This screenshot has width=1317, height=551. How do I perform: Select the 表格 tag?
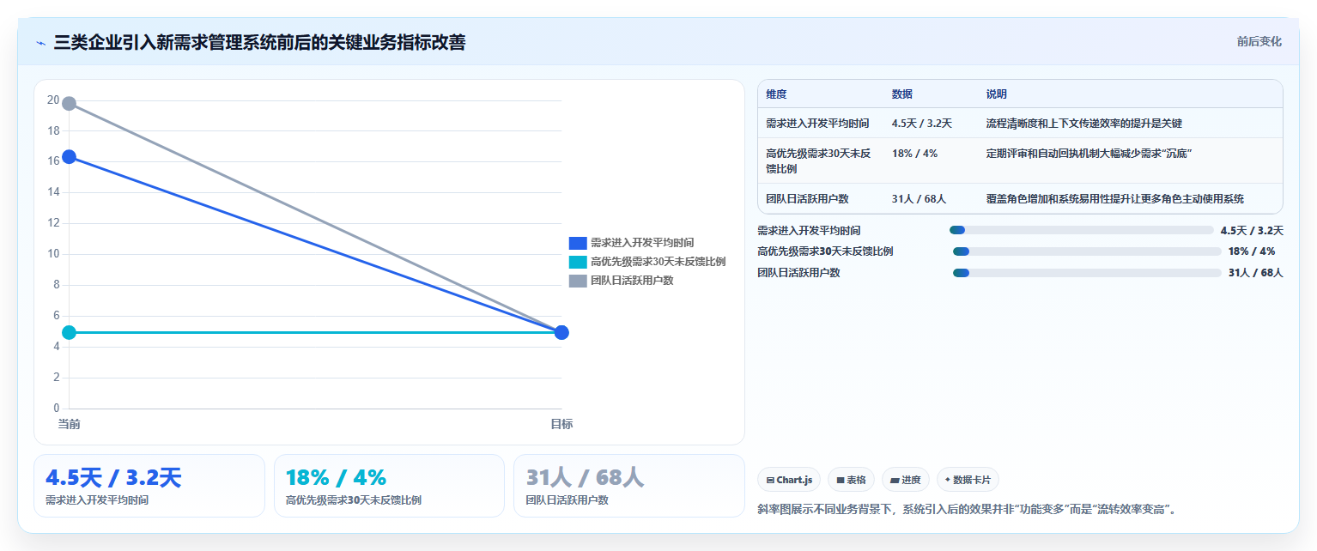pos(851,480)
